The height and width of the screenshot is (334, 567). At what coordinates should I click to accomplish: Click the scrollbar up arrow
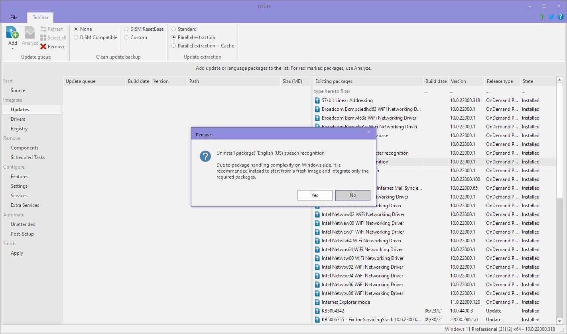(559, 80)
